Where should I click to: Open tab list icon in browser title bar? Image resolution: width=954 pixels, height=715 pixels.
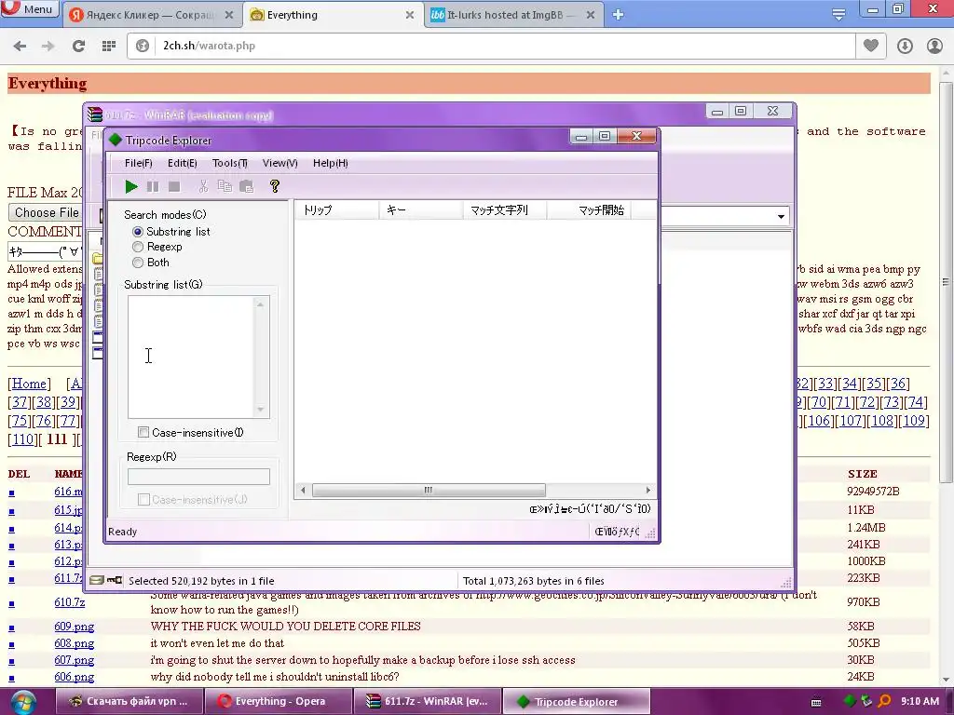(x=838, y=15)
